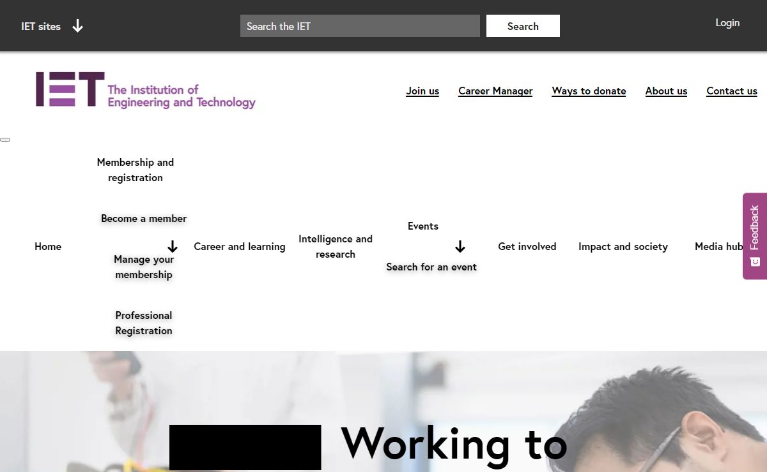Click the IET logo
The image size is (767, 472).
146,90
